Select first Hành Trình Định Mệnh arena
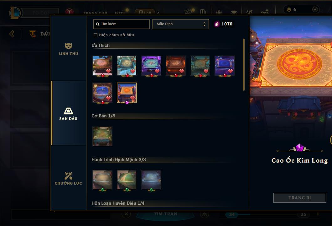The width and height of the screenshot is (332, 226). (102, 180)
